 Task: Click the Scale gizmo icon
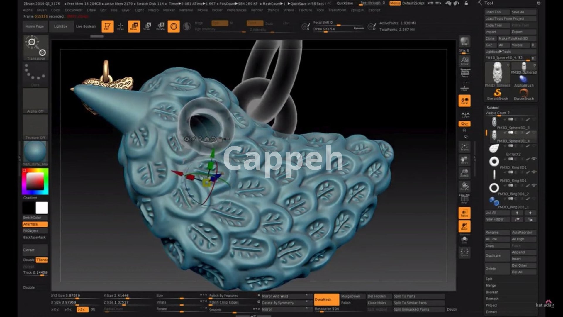pos(147,26)
